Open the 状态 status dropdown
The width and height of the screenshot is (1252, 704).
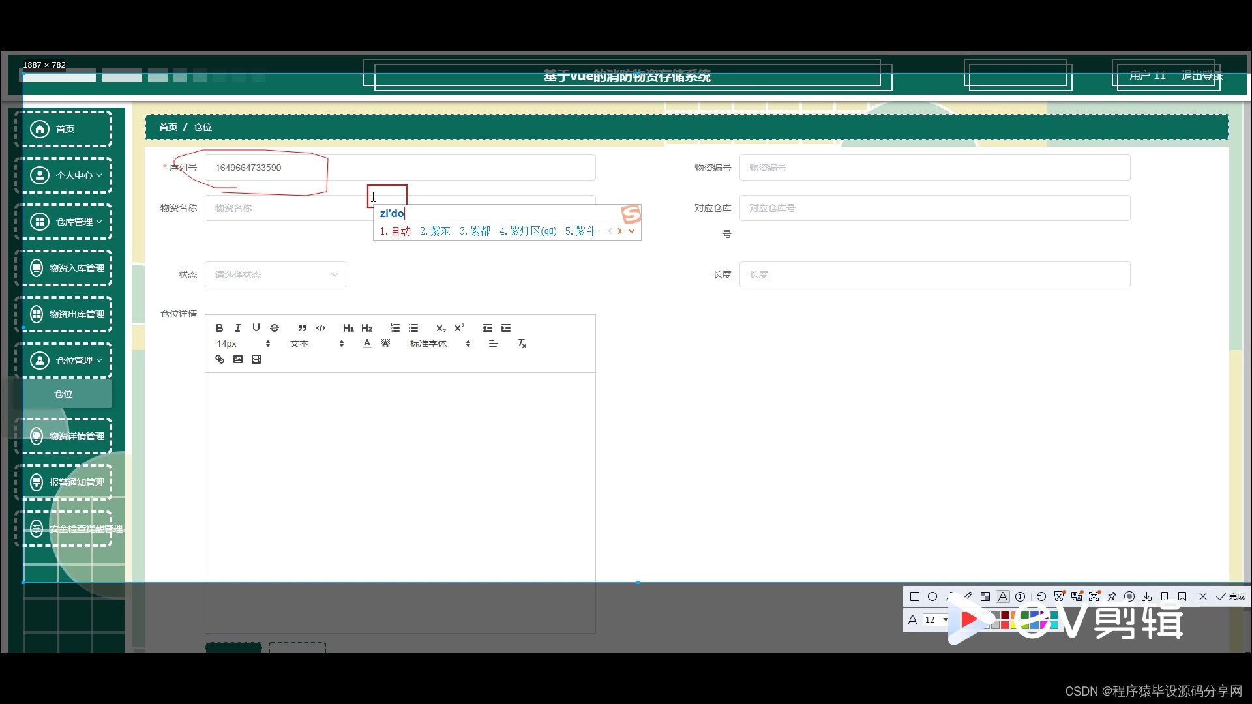pos(275,274)
